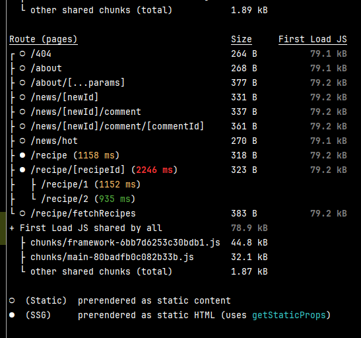361x338 pixels.
Task: Click the Route (pages) column header
Action: 44,40
